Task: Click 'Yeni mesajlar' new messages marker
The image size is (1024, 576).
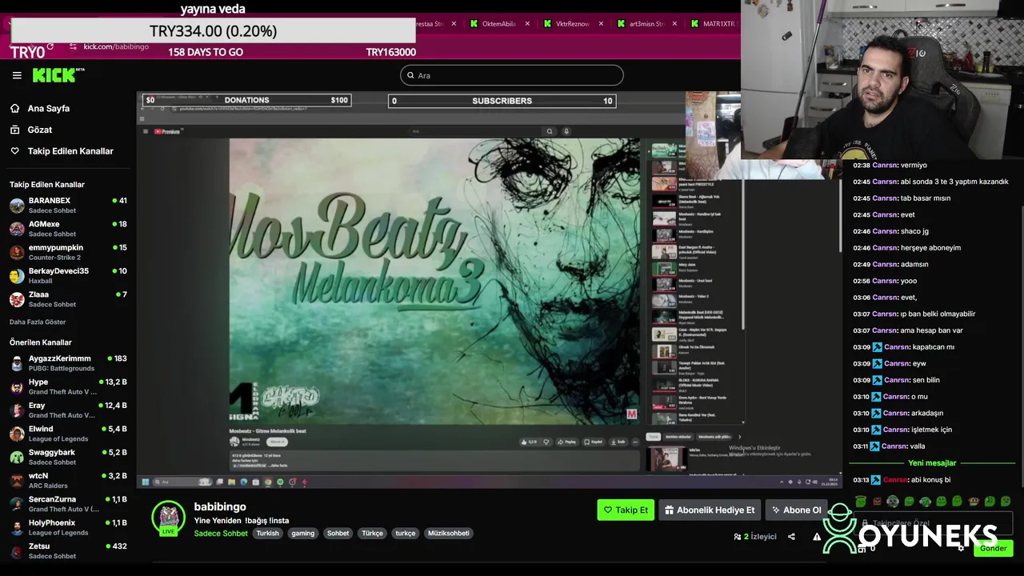Action: point(932,463)
